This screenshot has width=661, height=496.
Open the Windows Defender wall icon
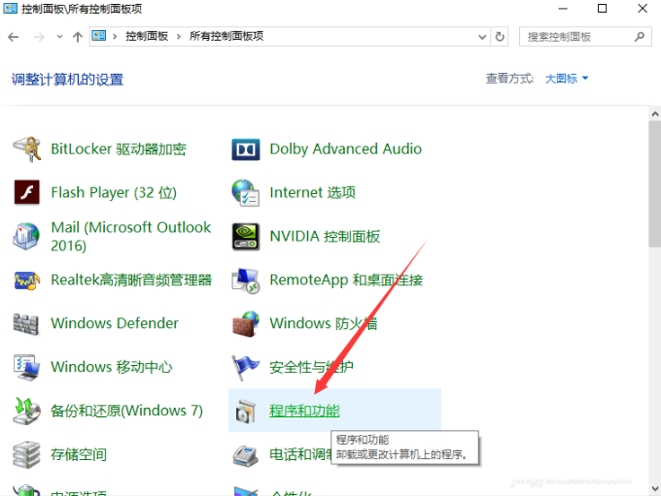(x=26, y=324)
